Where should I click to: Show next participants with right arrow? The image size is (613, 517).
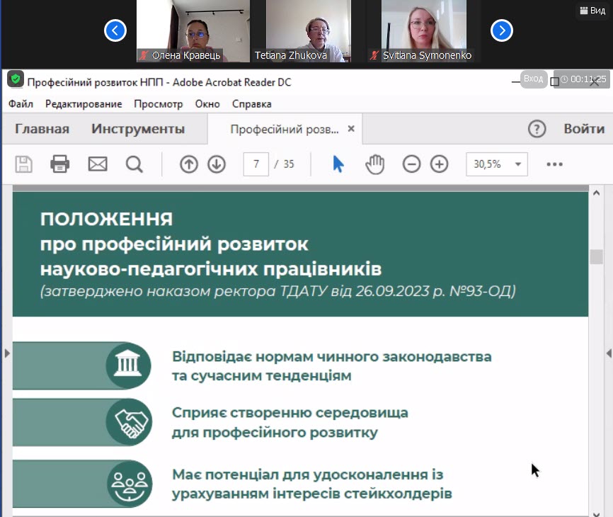(501, 30)
